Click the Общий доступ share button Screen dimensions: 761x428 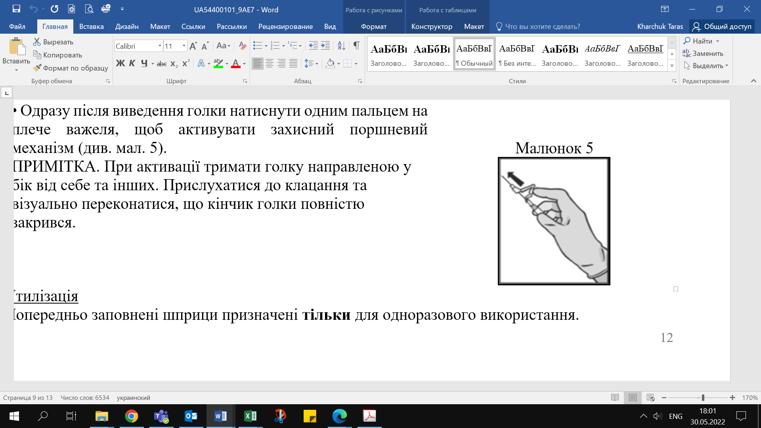coord(722,27)
